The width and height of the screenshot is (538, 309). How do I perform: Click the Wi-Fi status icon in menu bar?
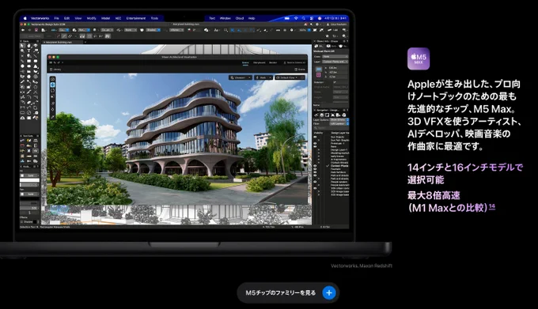296,18
